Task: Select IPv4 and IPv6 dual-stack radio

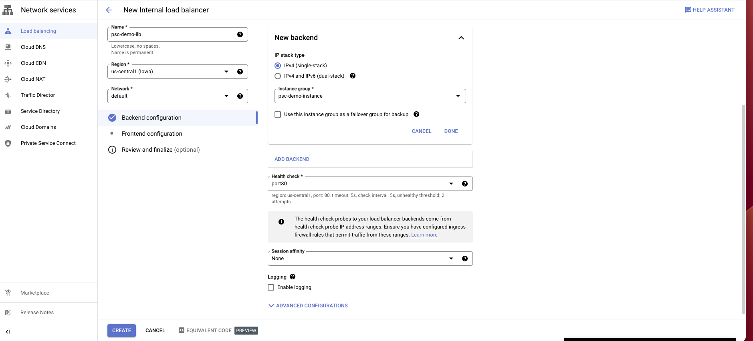Action: pos(278,76)
